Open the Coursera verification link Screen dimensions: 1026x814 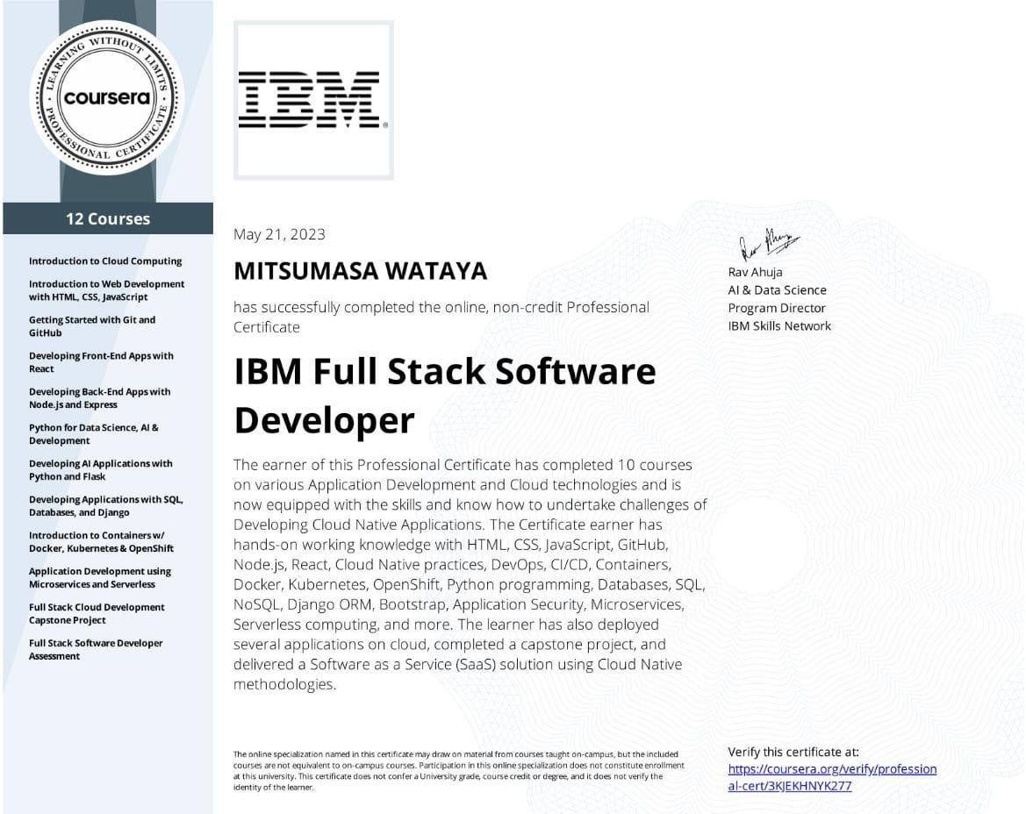point(832,777)
